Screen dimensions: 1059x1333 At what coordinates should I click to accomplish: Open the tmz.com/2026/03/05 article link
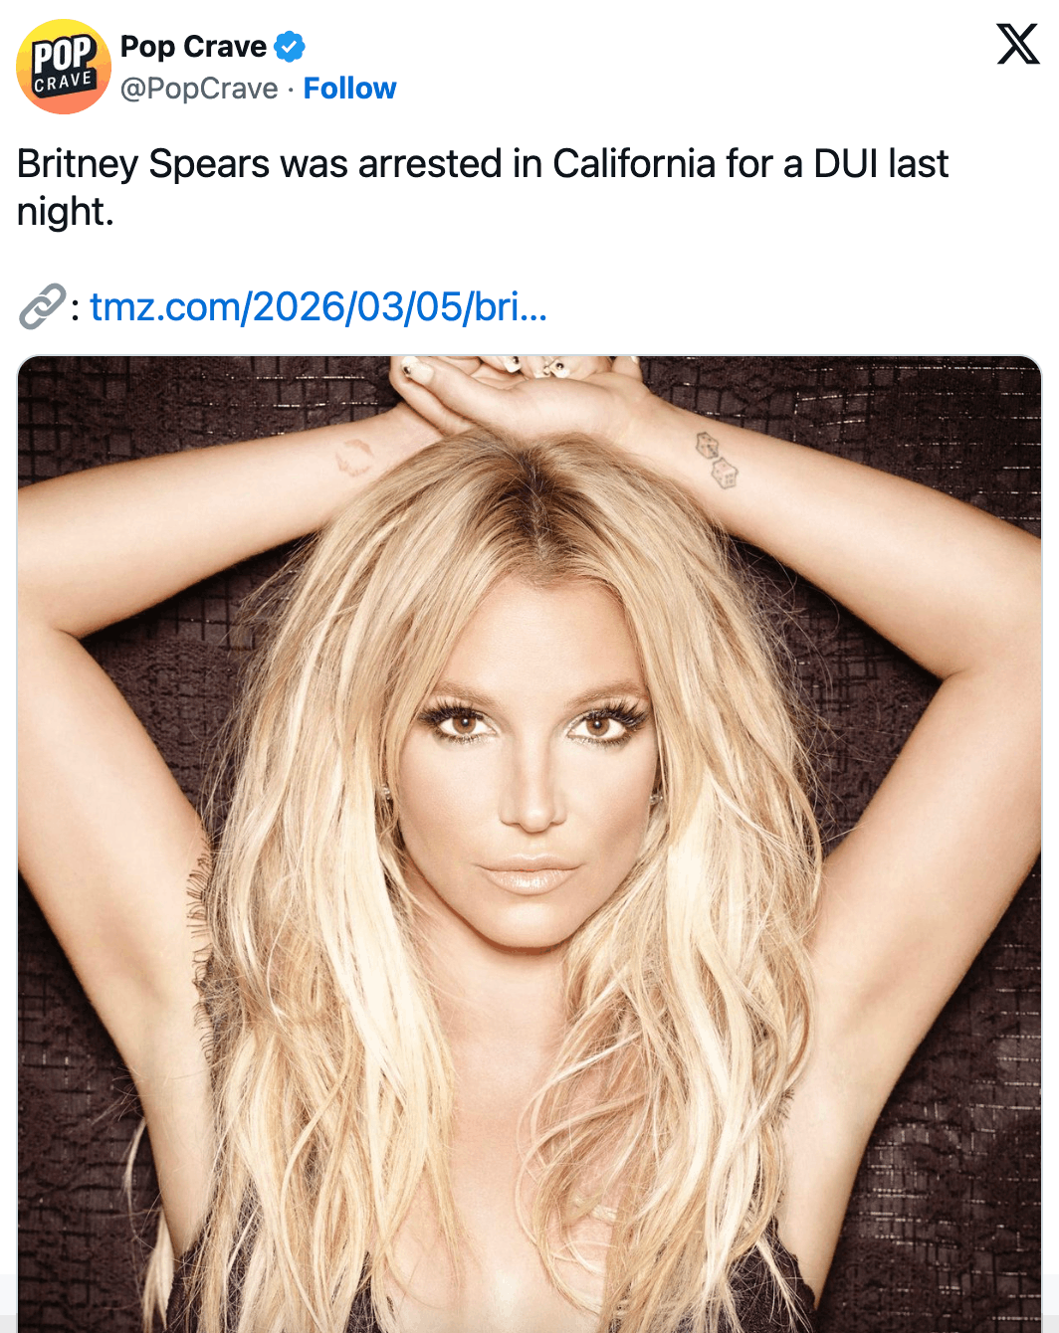(318, 306)
